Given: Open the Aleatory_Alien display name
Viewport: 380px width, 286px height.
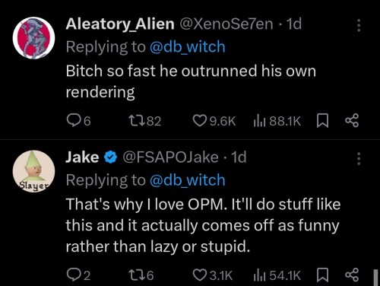Looking at the screenshot, I should (120, 24).
